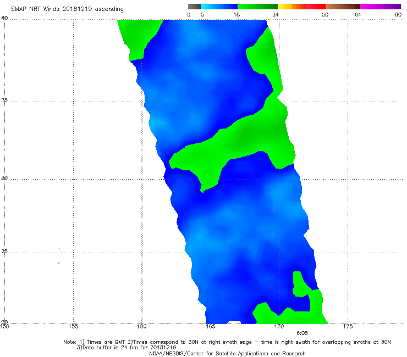Click the '155' longitude axis label
The height and width of the screenshot is (357, 407).
click(x=73, y=326)
